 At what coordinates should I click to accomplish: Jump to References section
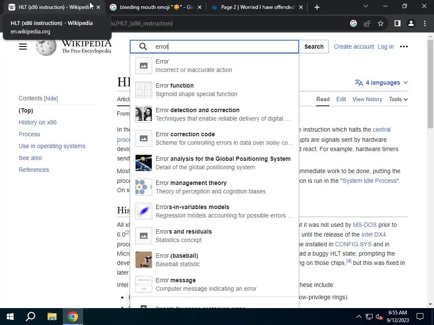pos(34,170)
